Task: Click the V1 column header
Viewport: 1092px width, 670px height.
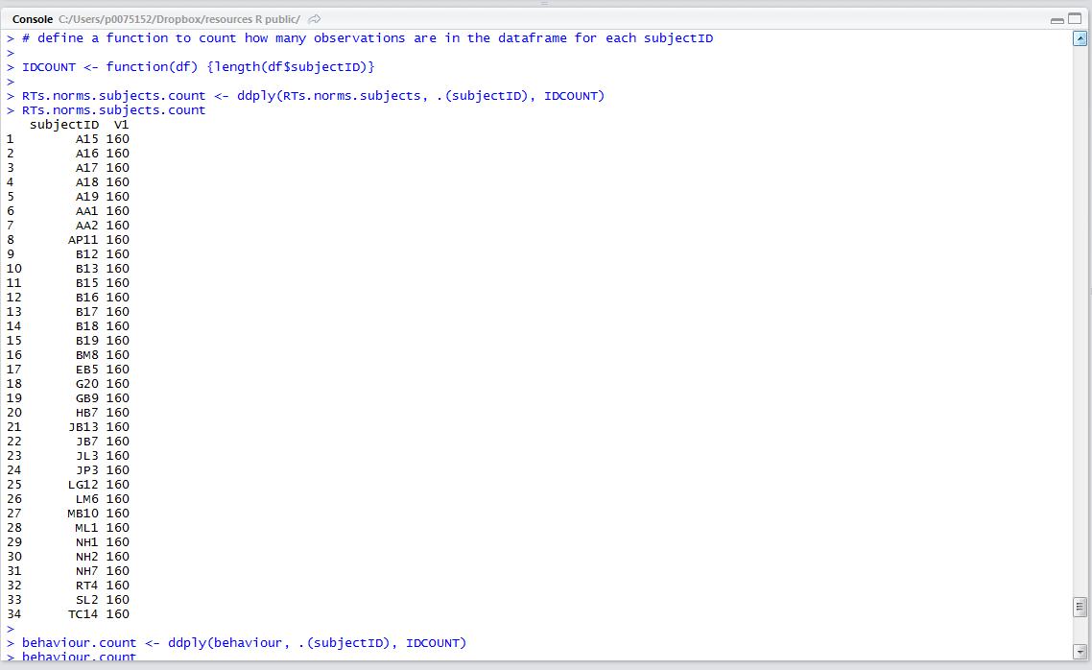Action: click(x=121, y=125)
